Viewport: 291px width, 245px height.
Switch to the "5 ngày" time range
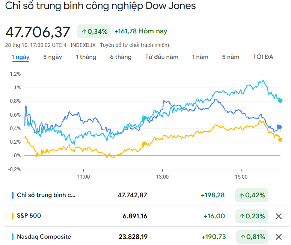pos(53,57)
